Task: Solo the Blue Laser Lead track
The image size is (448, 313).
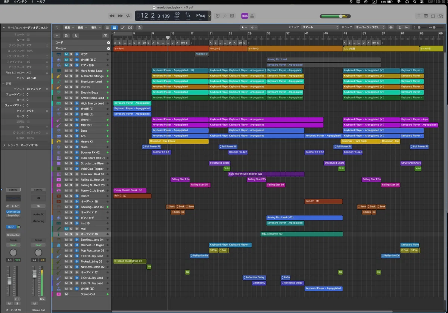Action: click(x=71, y=81)
